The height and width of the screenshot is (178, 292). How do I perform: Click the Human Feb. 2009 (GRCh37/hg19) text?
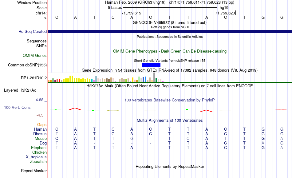coord(135,2)
